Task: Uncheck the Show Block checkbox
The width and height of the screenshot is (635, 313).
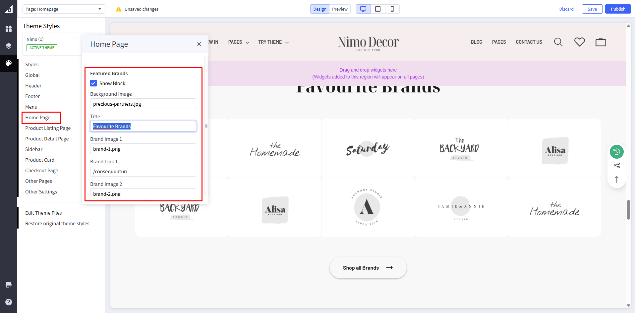Action: [94, 83]
